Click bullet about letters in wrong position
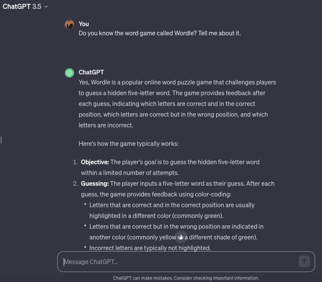 pos(176,226)
